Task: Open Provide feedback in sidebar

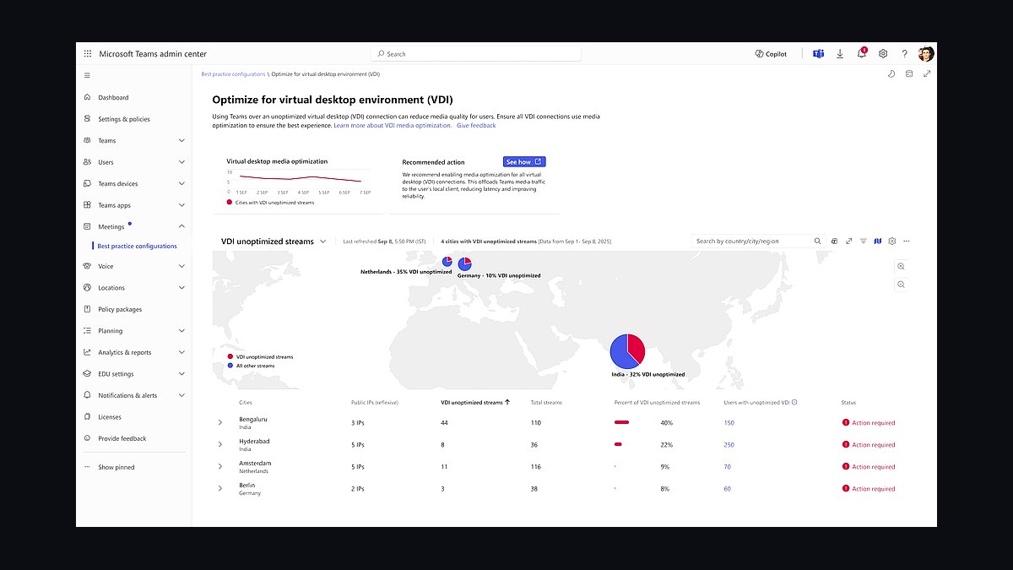Action: pos(122,438)
